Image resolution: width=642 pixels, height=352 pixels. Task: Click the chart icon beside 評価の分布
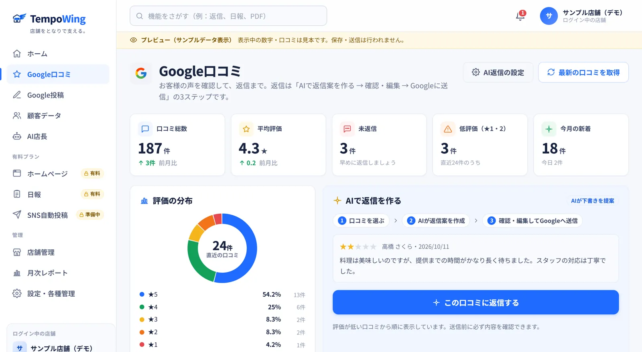click(x=144, y=201)
